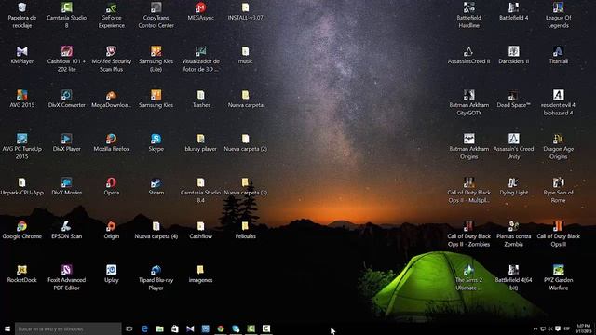Screen dimensions: 596x335
Task: Open DivX Converter shortcut
Action: point(66,99)
